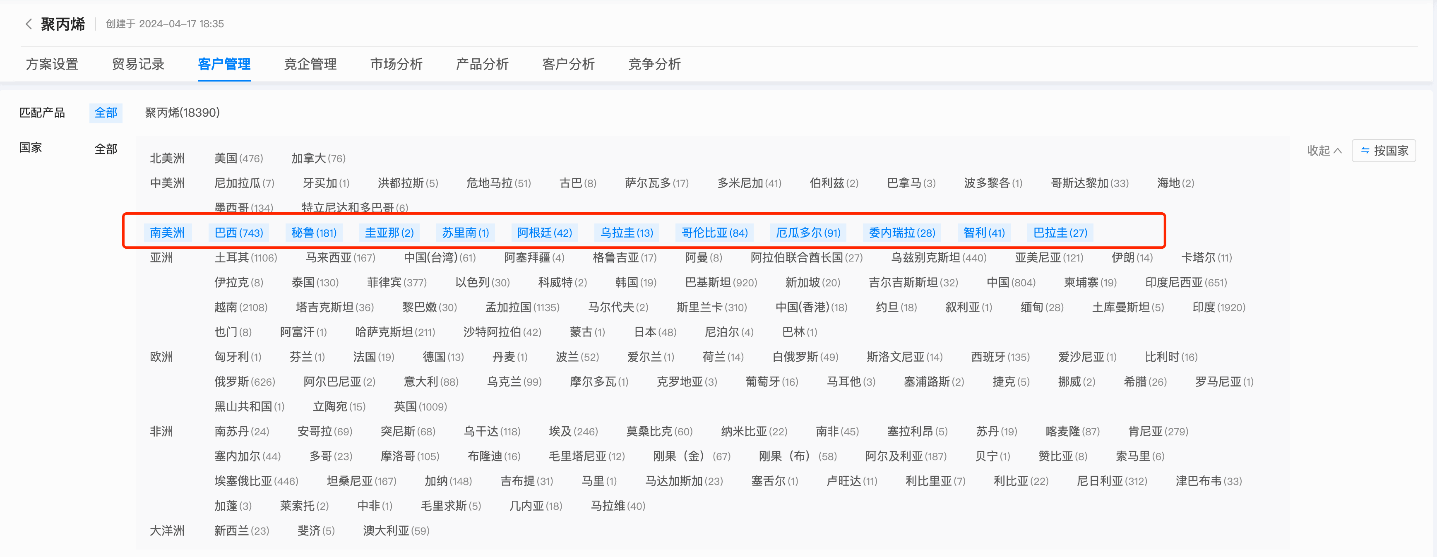Open the 竞争分析 tab
This screenshot has height=557, width=1437.
(x=654, y=64)
